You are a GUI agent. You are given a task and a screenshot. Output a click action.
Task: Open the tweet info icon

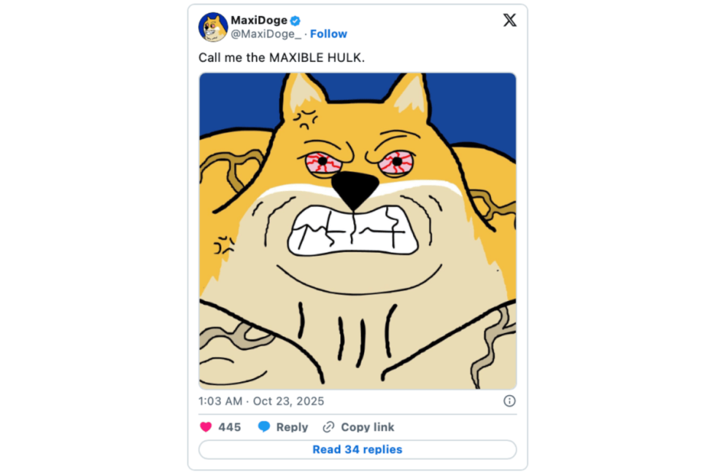[x=509, y=401]
